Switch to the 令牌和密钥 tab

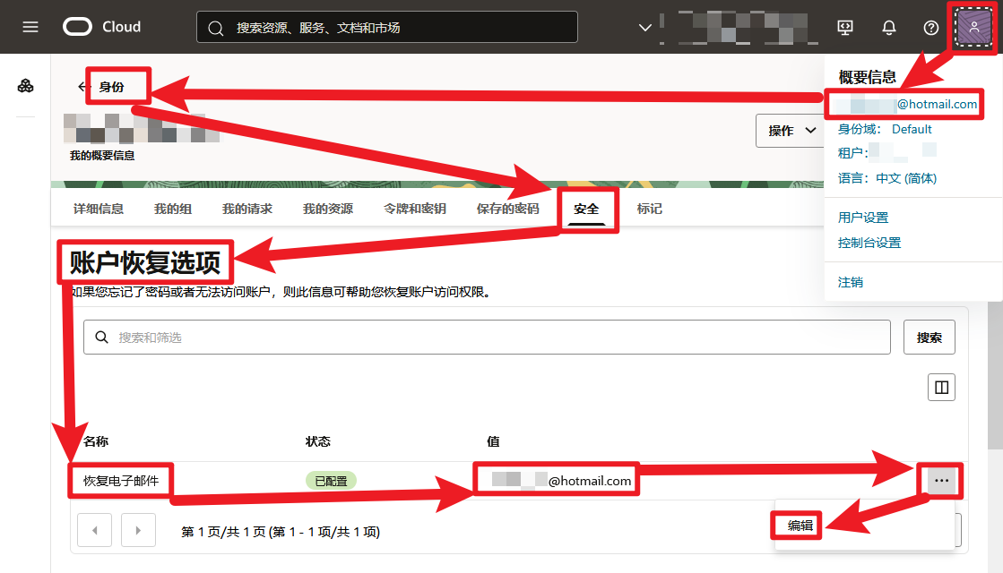coord(414,209)
